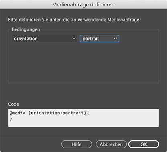Click the 'Bedingungen' group label
167x152 pixels.
26,29
